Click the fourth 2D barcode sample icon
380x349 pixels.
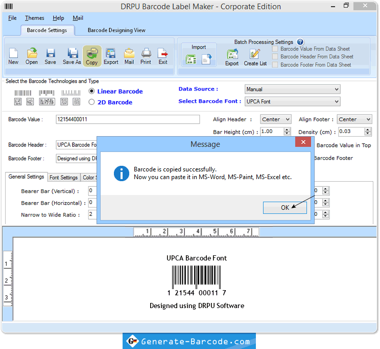[x=64, y=101]
